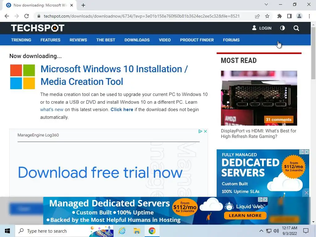Follow the "what's new" link

pyautogui.click(x=52, y=110)
